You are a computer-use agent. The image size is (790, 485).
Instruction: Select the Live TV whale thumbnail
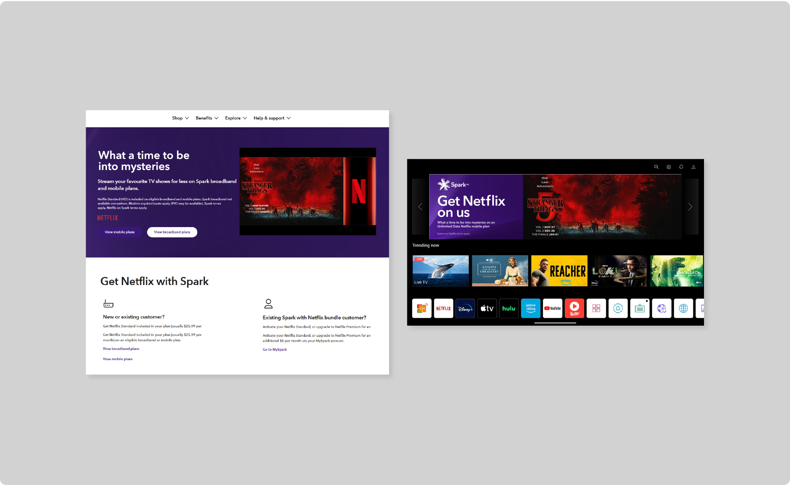click(x=441, y=271)
